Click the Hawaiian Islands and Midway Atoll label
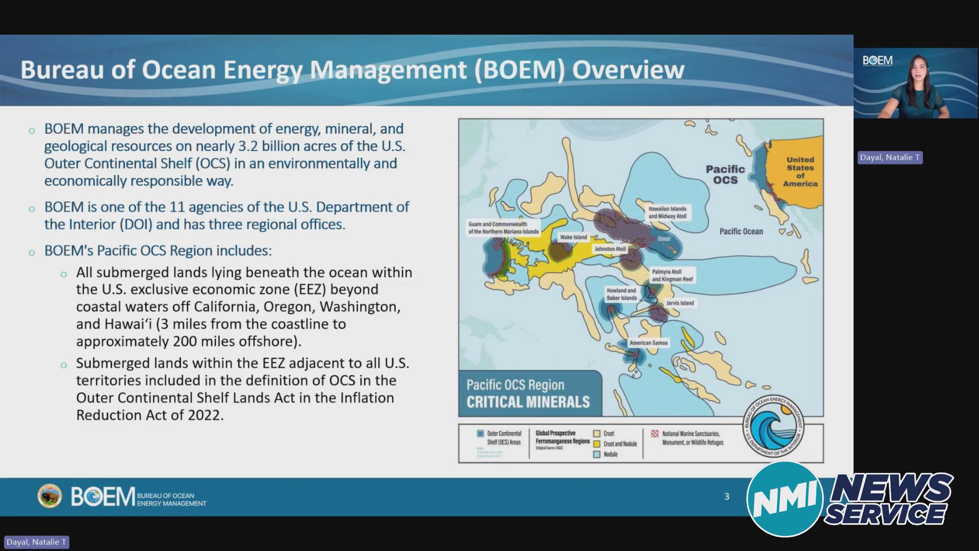979x551 pixels. point(667,212)
